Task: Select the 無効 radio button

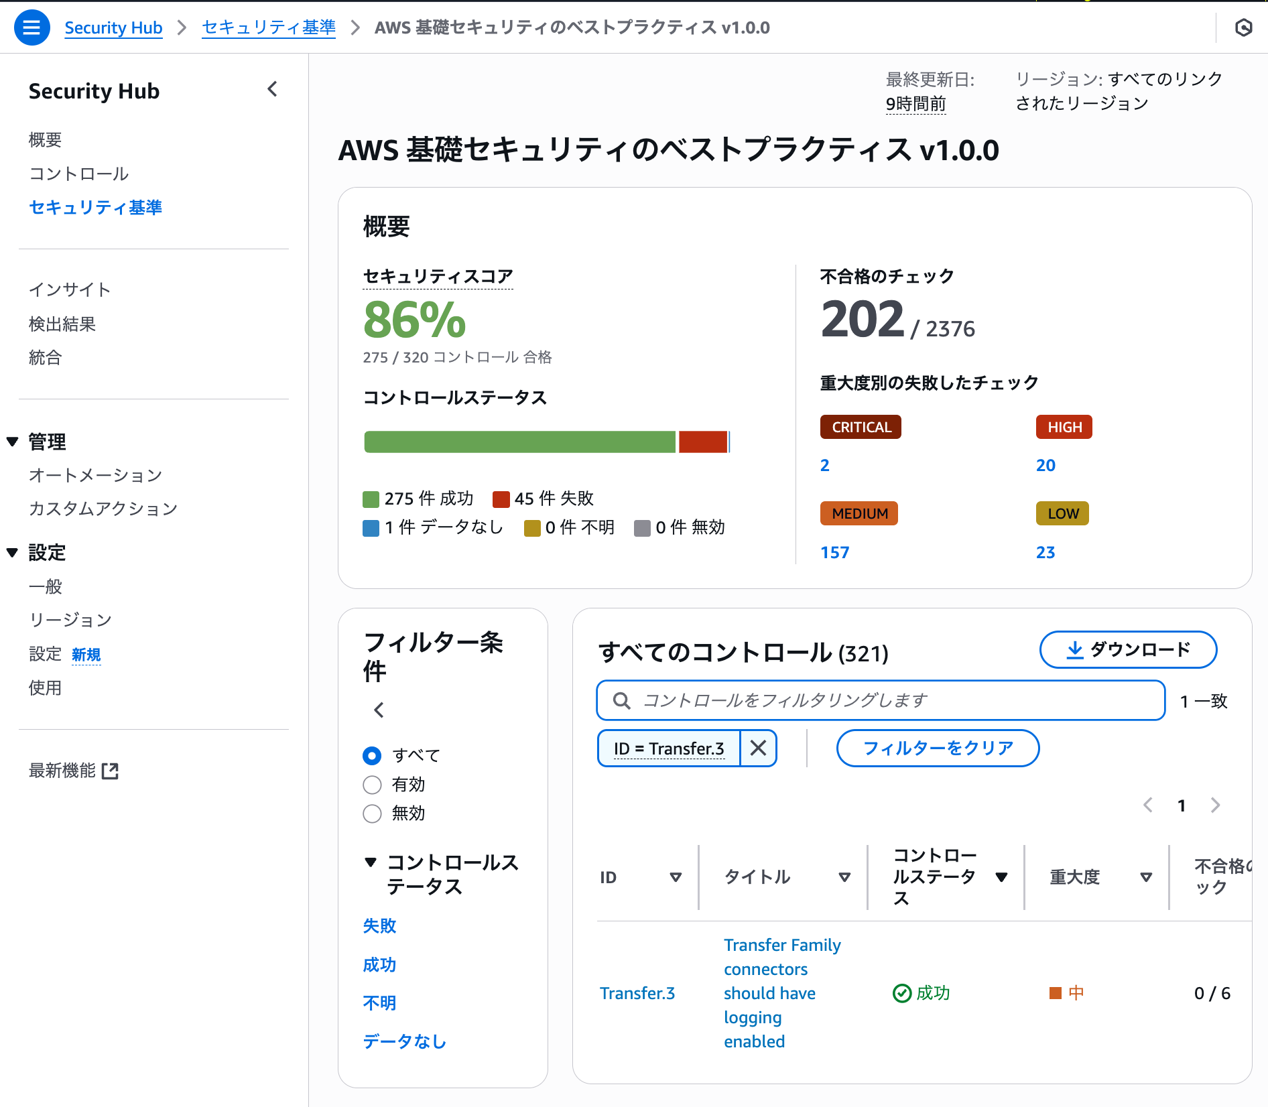Action: pyautogui.click(x=372, y=813)
